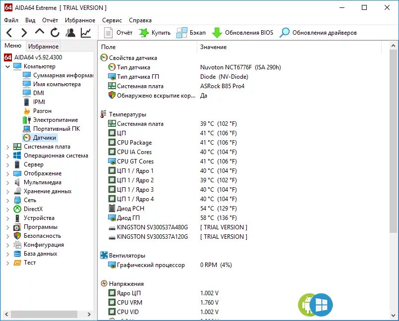Viewport: 399px width, 321px height.
Task: Open the Бэкап backup toolbar button
Action: point(191,33)
